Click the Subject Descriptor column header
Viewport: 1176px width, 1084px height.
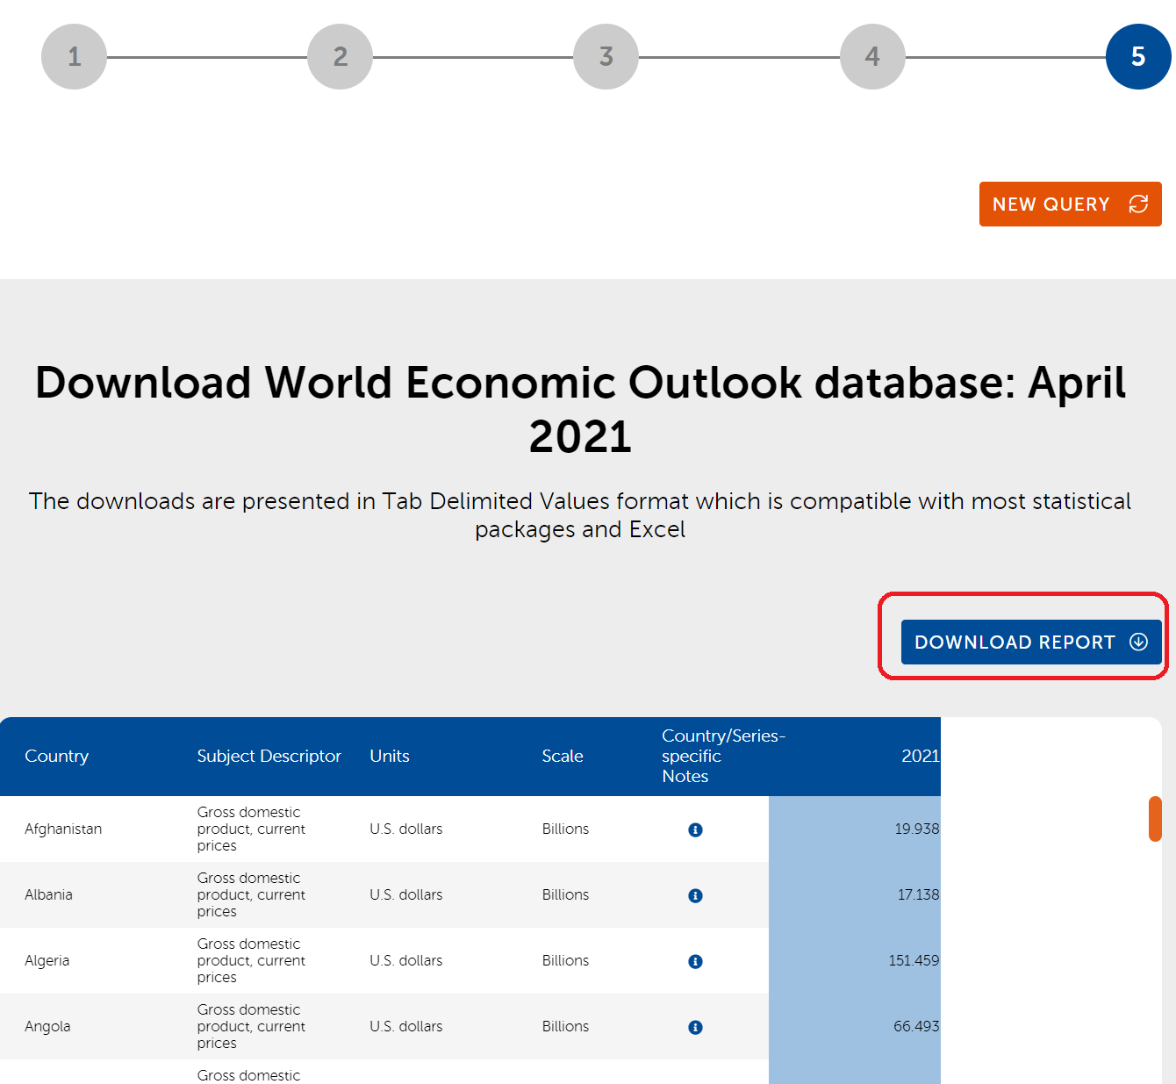coord(269,756)
